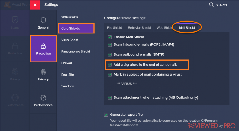Open the Sandbox settings
This screenshot has width=239, height=131.
point(67,86)
